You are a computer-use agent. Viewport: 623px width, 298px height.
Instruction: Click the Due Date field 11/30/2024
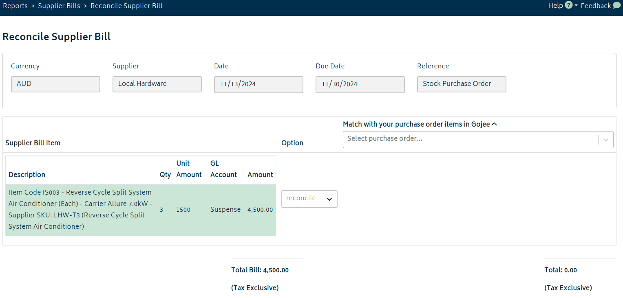360,85
